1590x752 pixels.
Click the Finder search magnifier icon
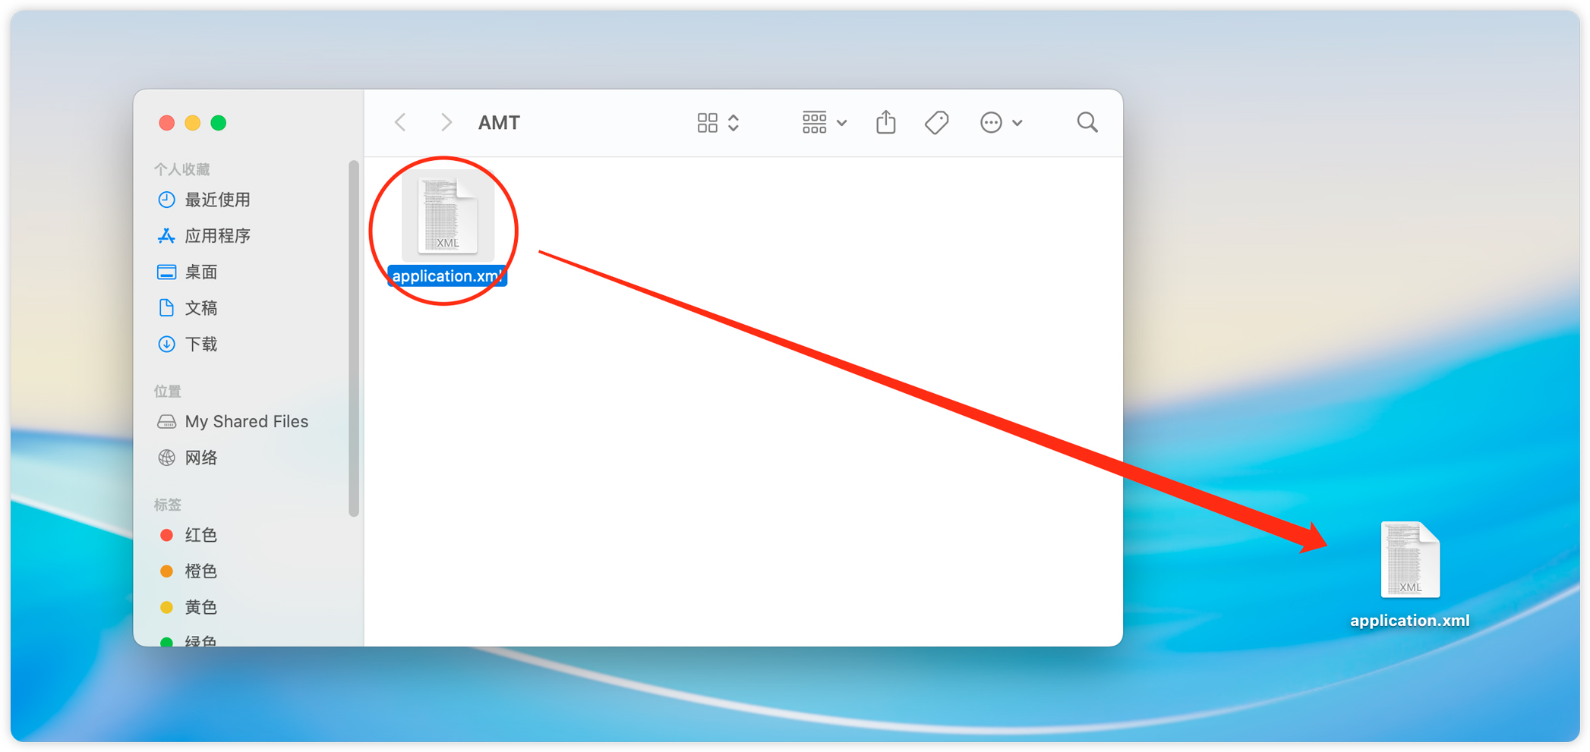[x=1087, y=122]
